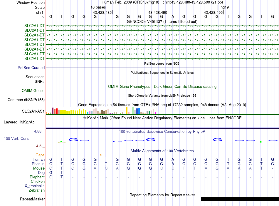
Task: Click the Mouse alignment row label
Action: pos(39,168)
